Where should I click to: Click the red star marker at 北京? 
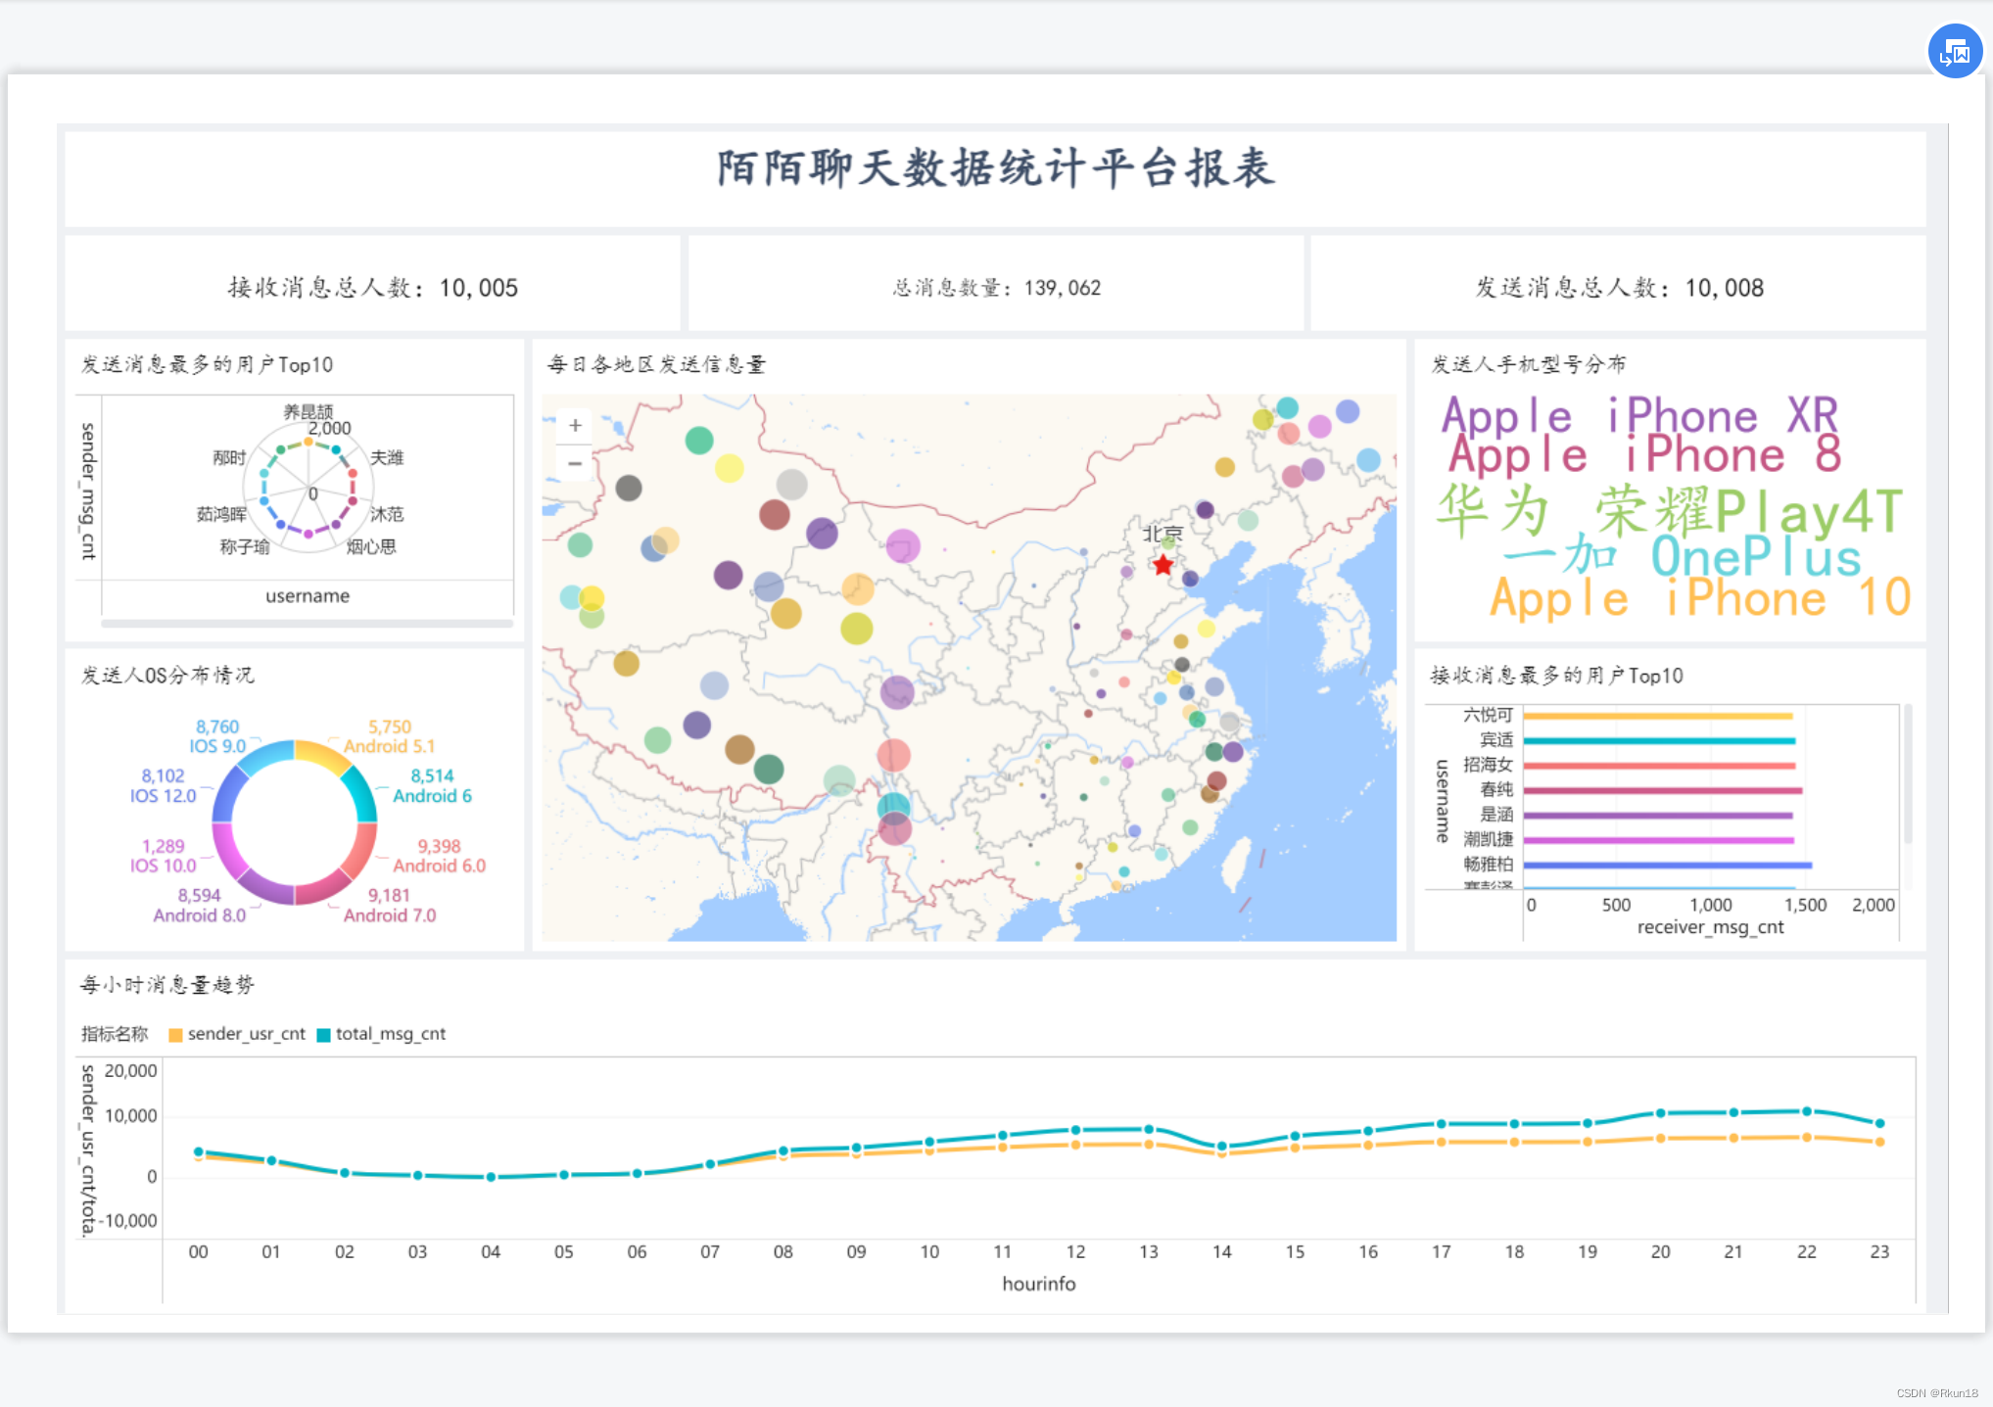pyautogui.click(x=1163, y=565)
